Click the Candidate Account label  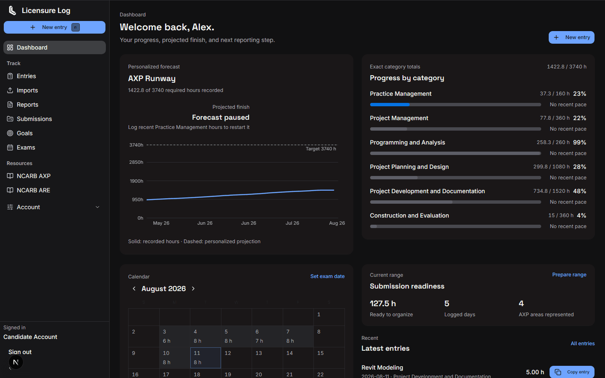click(30, 337)
